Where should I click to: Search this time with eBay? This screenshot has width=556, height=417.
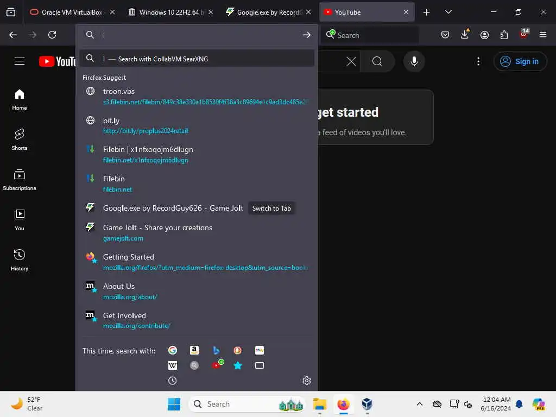point(259,350)
